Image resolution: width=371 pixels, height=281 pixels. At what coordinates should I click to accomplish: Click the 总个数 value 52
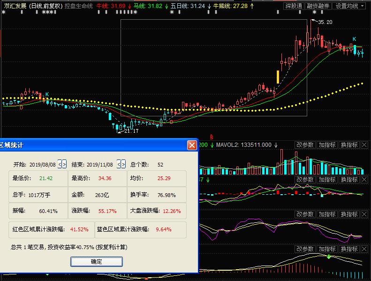coord(160,165)
